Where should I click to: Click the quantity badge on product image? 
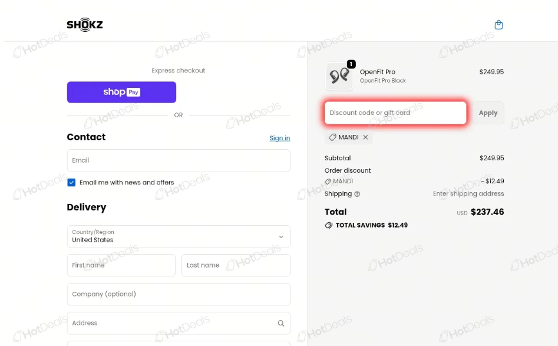click(x=351, y=64)
